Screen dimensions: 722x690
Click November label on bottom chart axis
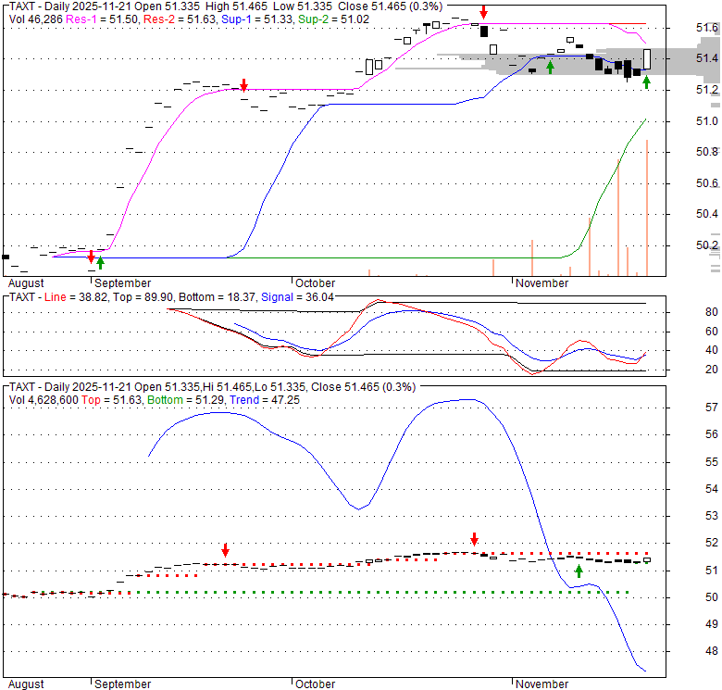pyautogui.click(x=541, y=684)
